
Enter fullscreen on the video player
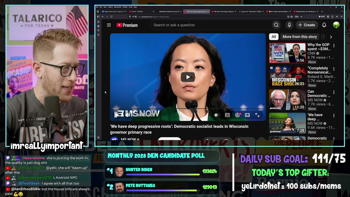coord(257,115)
